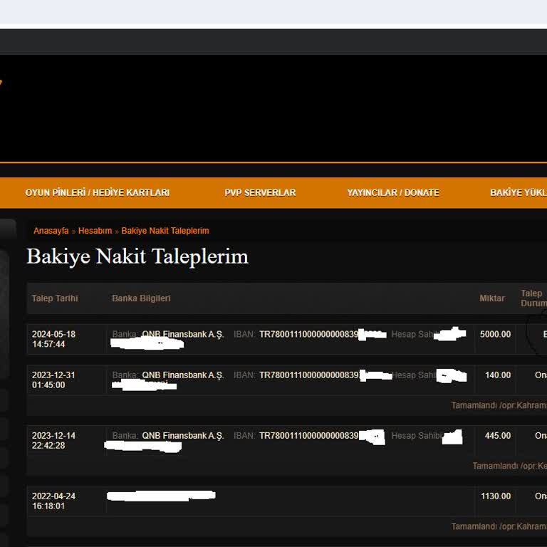547x547 pixels.
Task: Click Bakiye Nakit Taleplerim breadcrumb link
Action: pos(165,231)
